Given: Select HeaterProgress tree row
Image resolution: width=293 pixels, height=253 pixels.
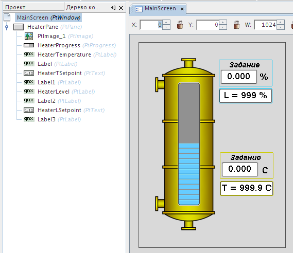Looking at the screenshot, I should click(77, 45).
